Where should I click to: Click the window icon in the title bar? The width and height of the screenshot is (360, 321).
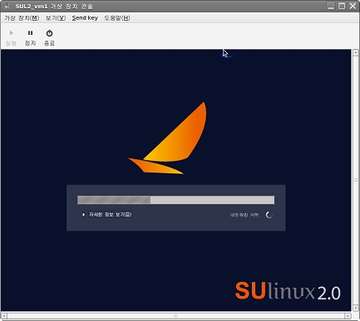point(7,6)
